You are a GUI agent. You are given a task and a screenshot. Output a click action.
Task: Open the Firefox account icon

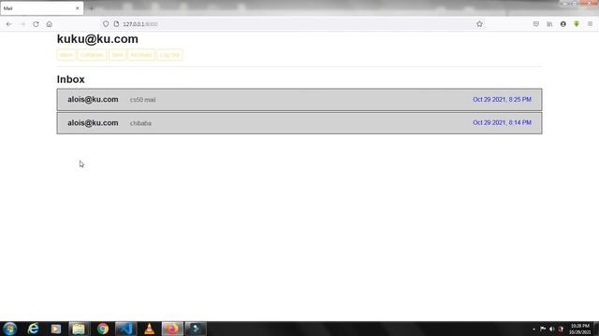[x=563, y=24]
